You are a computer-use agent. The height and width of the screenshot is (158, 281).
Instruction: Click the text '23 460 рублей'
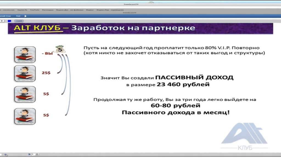coord(183,84)
